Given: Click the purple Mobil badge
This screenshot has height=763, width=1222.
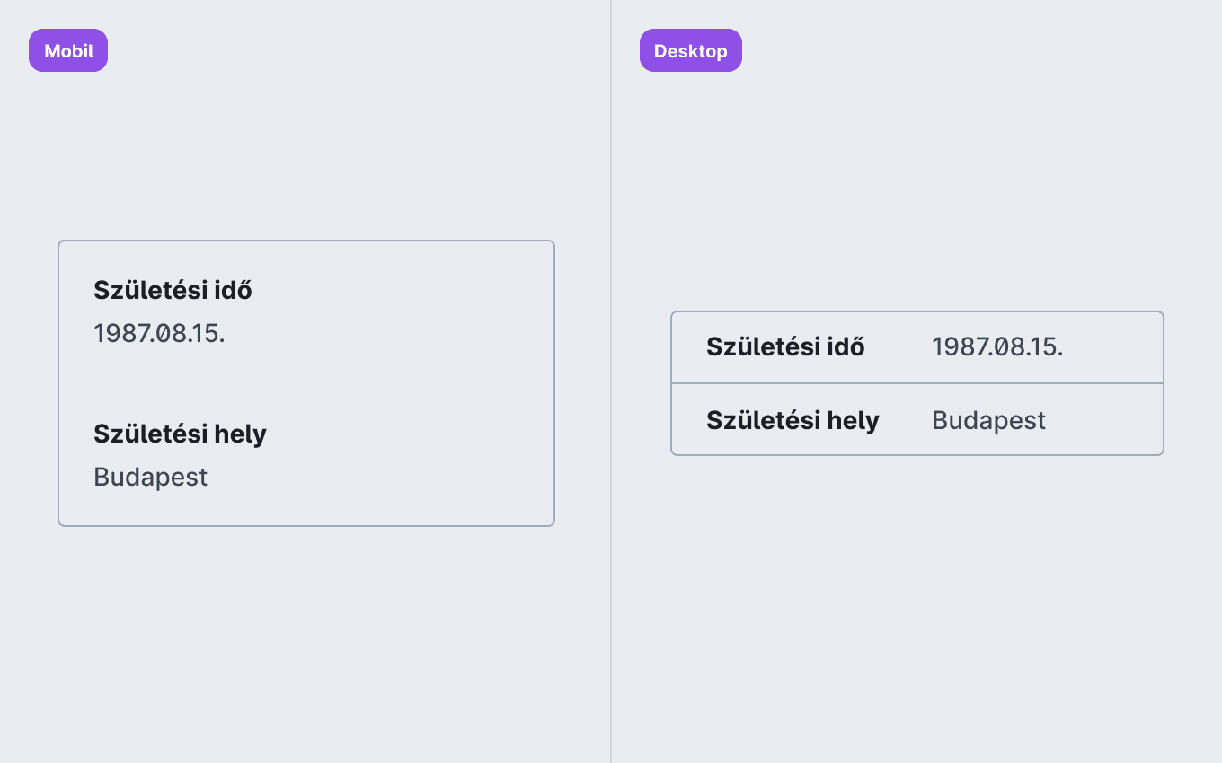Looking at the screenshot, I should [68, 50].
